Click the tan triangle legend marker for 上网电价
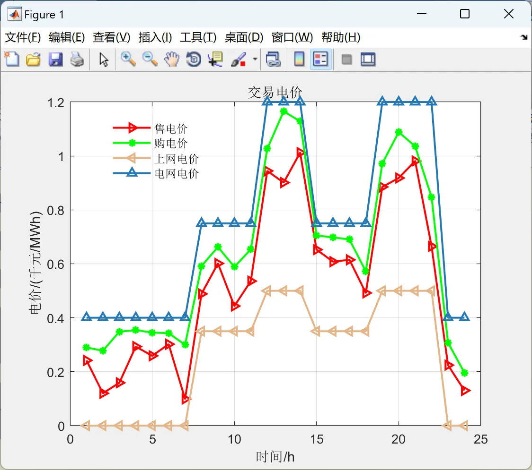This screenshot has height=470, width=532. coord(132,158)
